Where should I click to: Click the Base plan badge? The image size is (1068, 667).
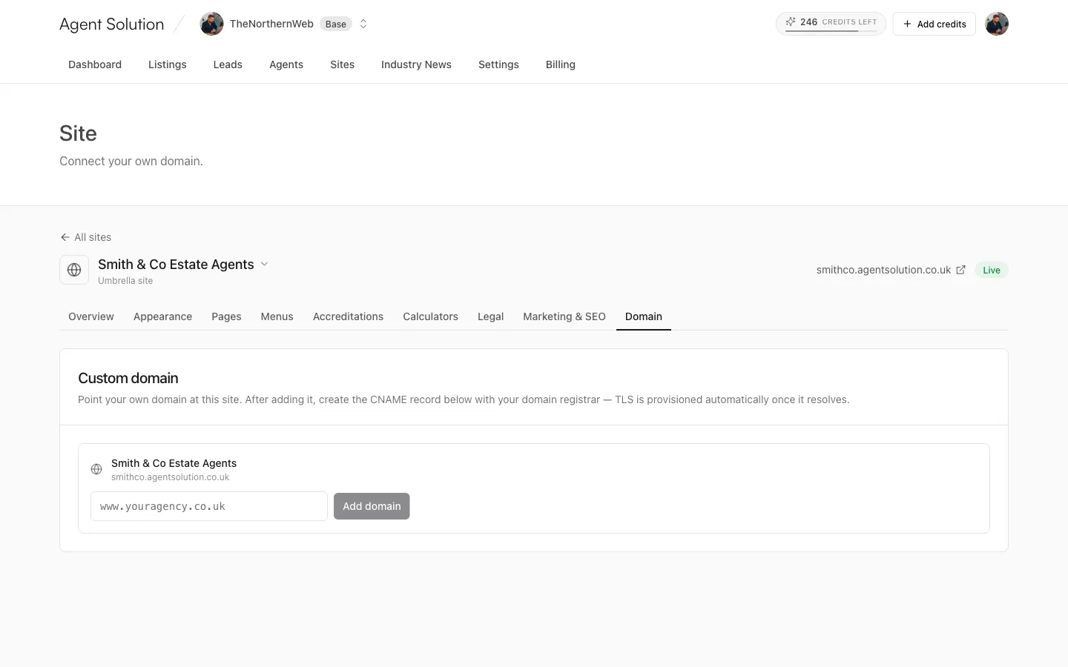(x=335, y=24)
